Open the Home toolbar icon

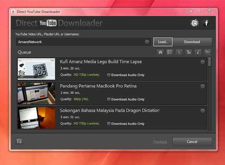pyautogui.click(x=160, y=52)
